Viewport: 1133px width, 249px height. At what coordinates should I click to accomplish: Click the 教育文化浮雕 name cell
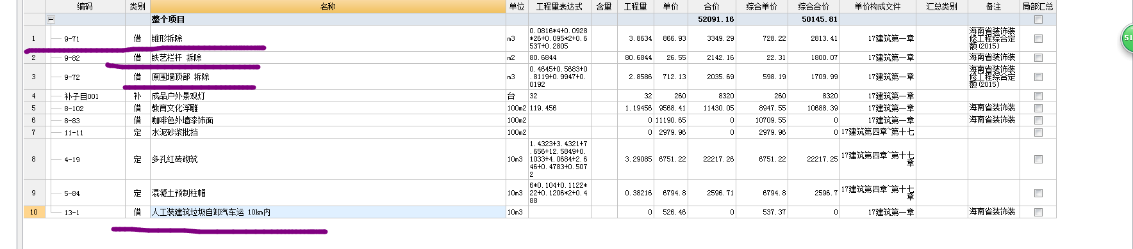point(327,108)
